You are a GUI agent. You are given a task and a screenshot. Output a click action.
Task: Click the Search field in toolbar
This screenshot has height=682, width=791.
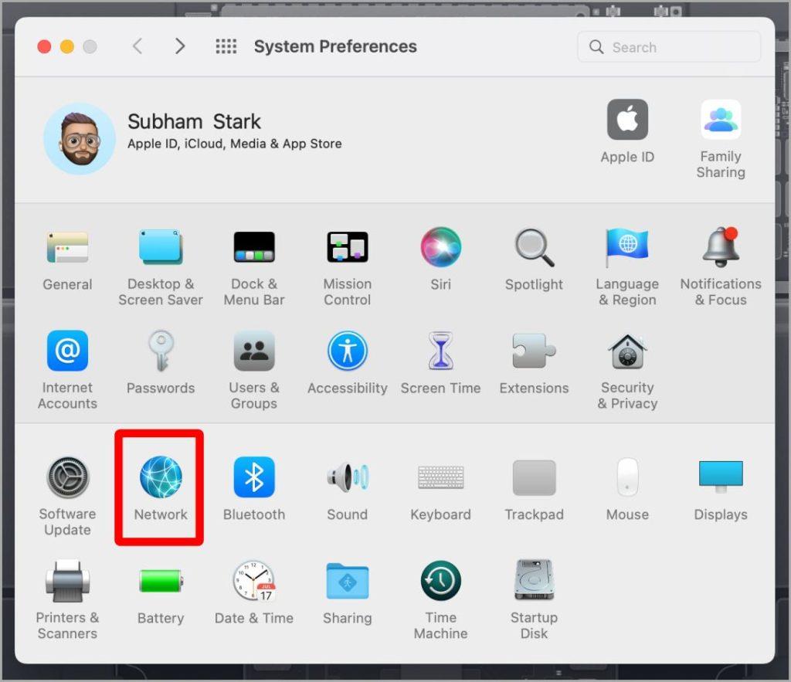pyautogui.click(x=669, y=47)
